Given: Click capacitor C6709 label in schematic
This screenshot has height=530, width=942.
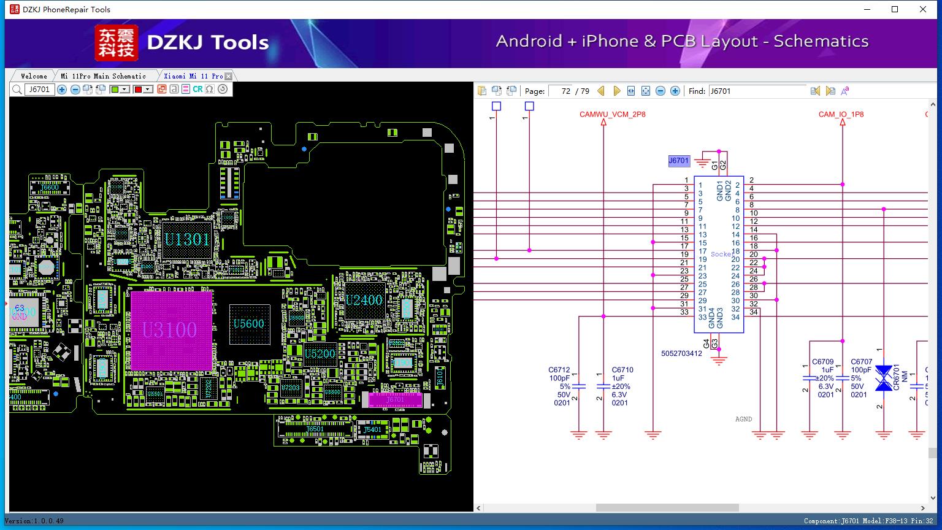Looking at the screenshot, I should 823,362.
